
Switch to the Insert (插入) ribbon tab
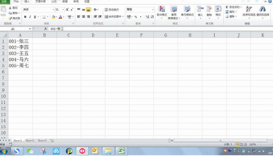click(x=27, y=2)
